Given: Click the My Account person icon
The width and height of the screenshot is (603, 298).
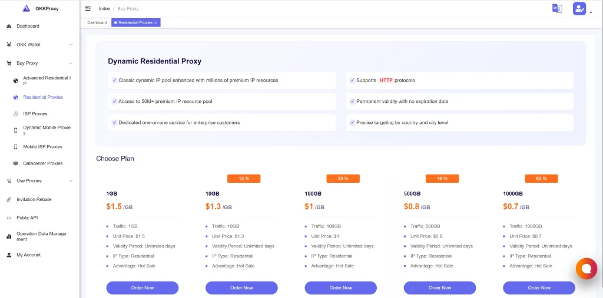Looking at the screenshot, I should click(x=9, y=255).
